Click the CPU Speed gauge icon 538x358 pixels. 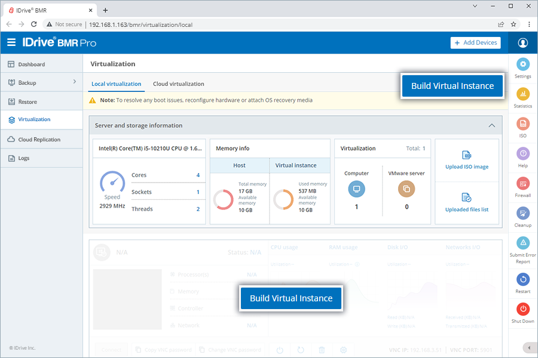tap(112, 181)
